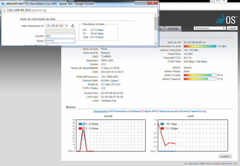Open the Select Destination IP dropdown
Image resolution: width=240 pixels, height=166 pixels.
coord(57,26)
